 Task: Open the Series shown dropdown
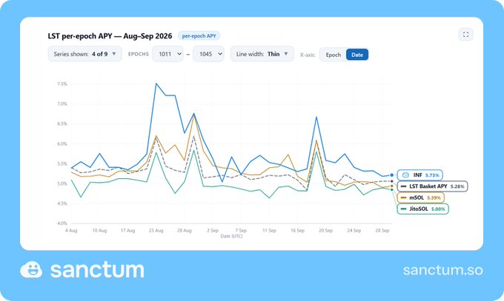click(x=84, y=54)
